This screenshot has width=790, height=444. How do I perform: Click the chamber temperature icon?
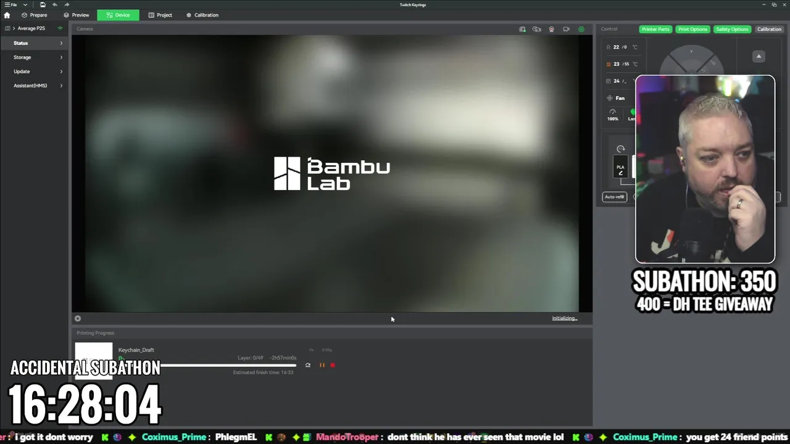[608, 81]
